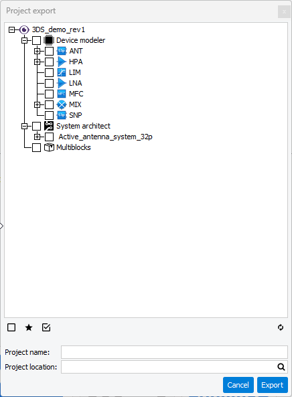Click the MIX mixer icon
The height and width of the screenshot is (397, 292).
pyautogui.click(x=62, y=104)
